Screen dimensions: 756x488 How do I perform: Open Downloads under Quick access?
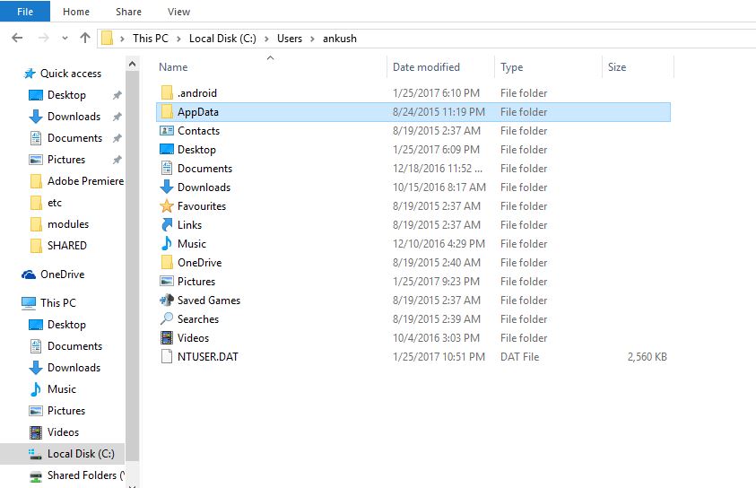coord(74,117)
